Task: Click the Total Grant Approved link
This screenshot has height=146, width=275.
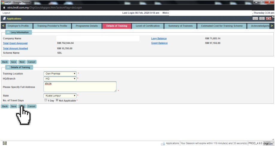Action: click(x=15, y=43)
